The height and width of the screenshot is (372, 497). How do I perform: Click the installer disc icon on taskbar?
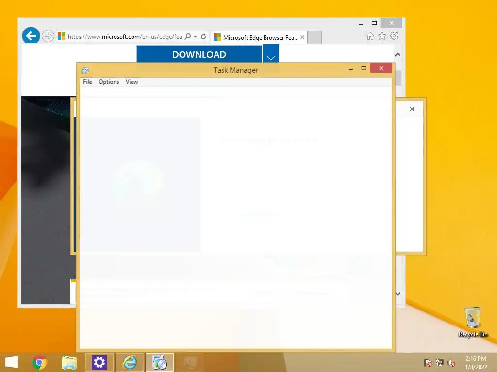coord(159,362)
